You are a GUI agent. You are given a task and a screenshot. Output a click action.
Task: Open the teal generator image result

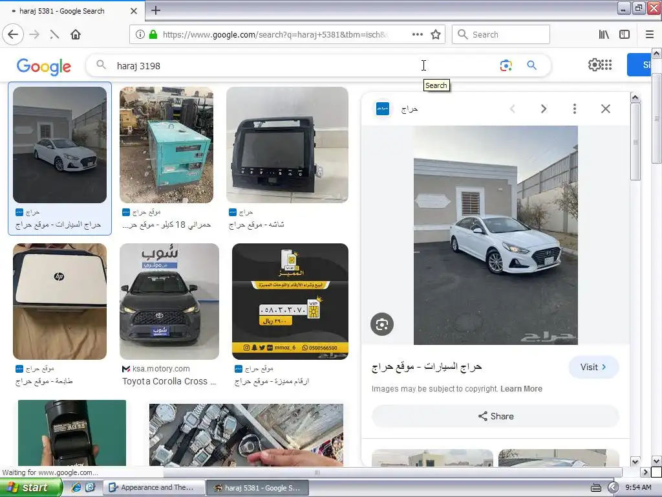pos(166,145)
